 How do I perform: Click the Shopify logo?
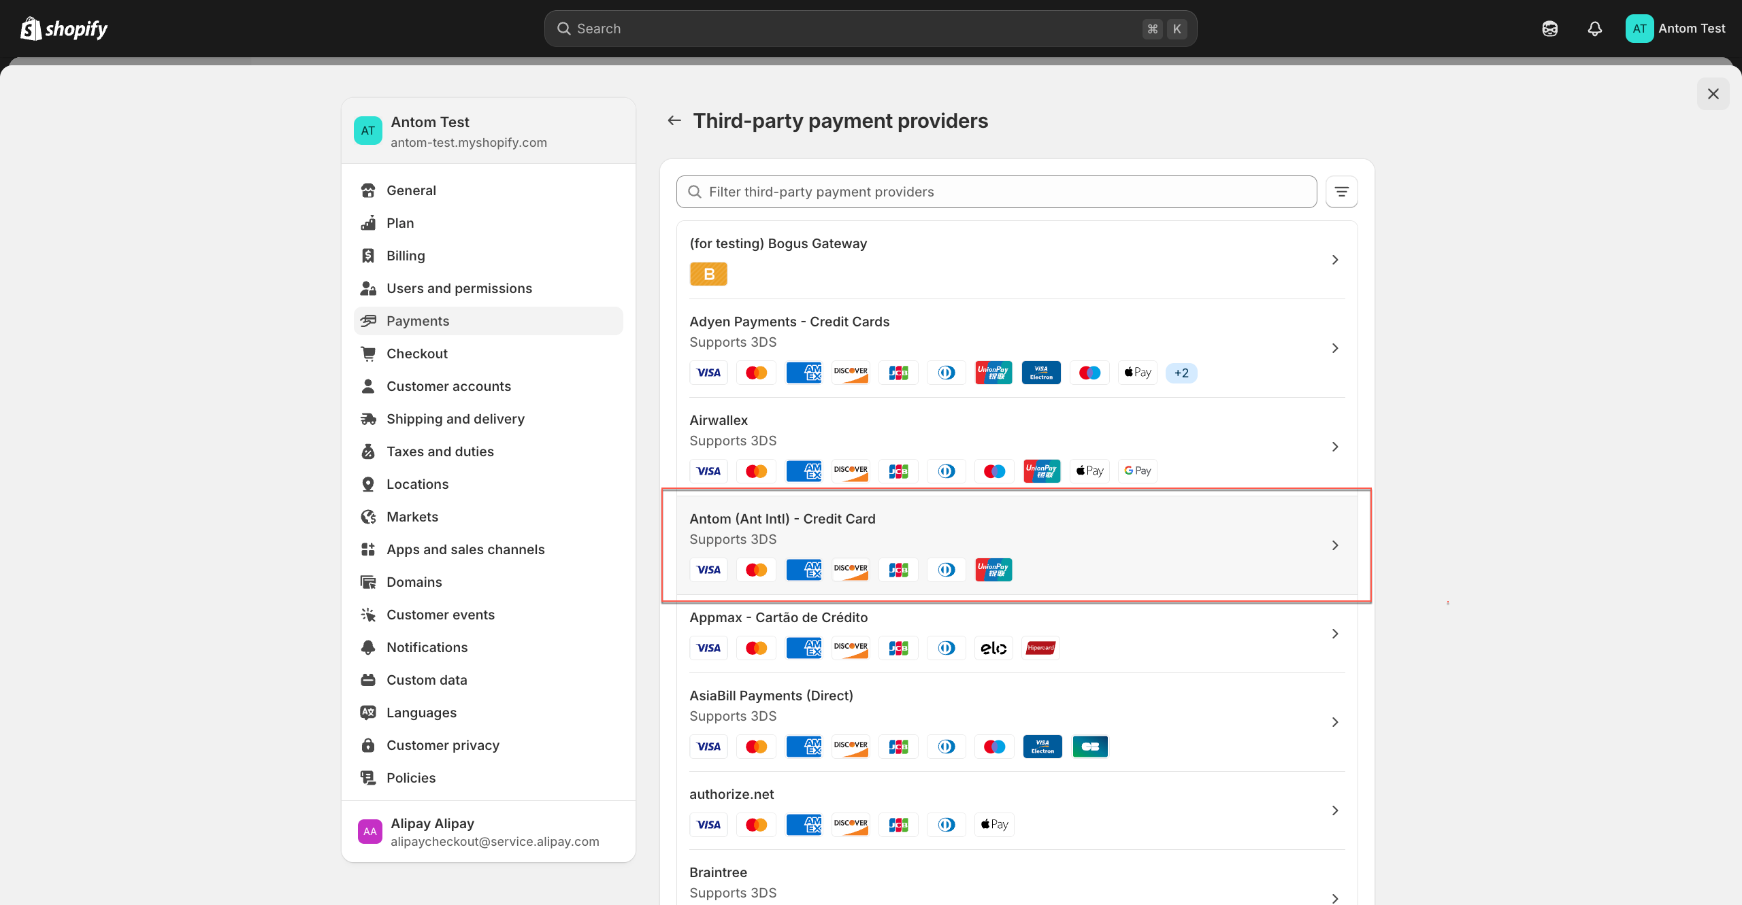pyautogui.click(x=64, y=29)
